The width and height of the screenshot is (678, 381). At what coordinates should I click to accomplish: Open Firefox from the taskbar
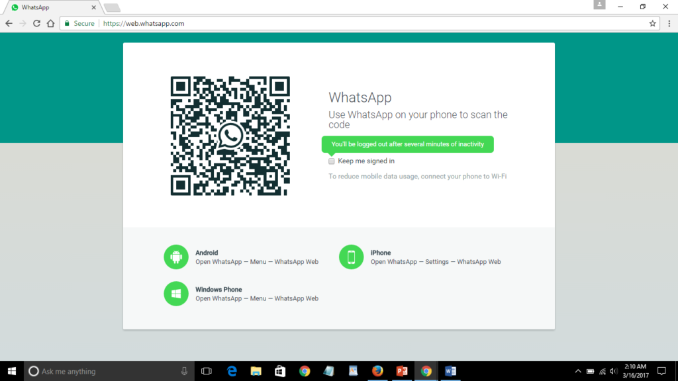377,371
